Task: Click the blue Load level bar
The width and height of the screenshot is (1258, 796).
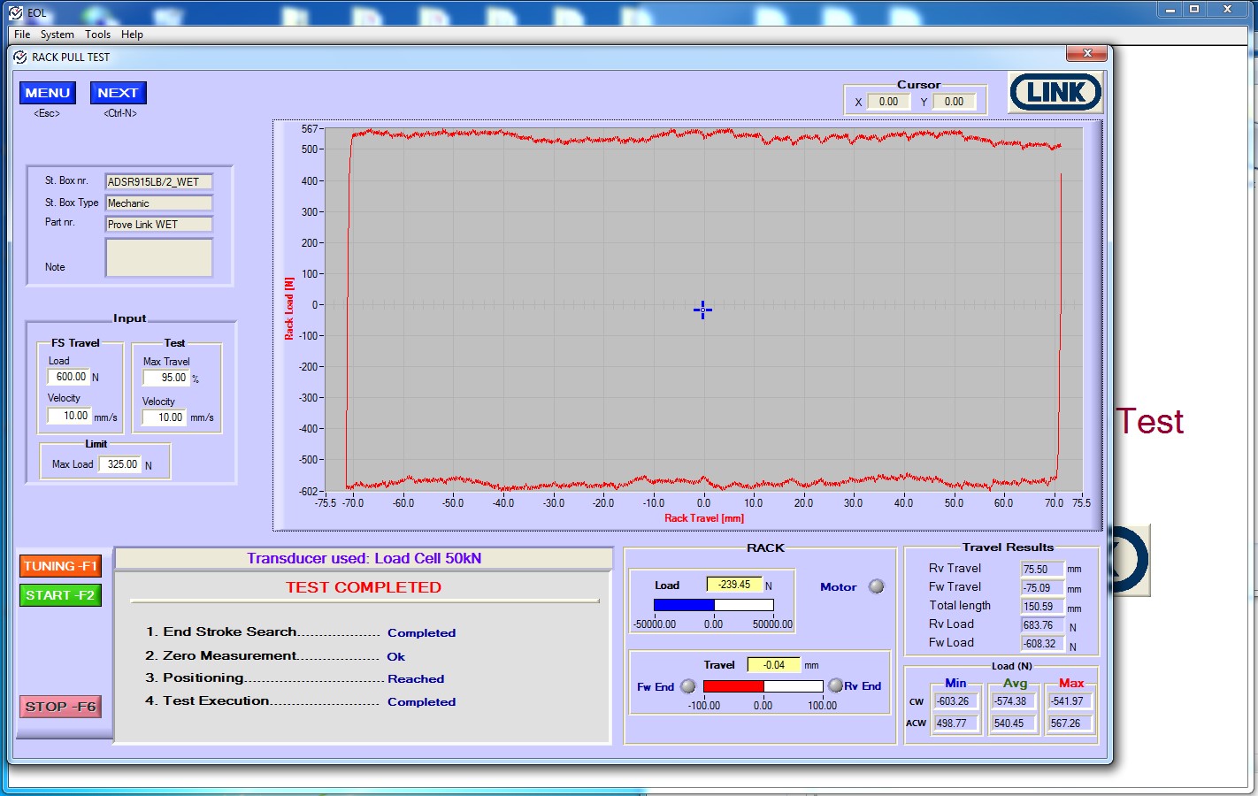Action: coord(684,605)
